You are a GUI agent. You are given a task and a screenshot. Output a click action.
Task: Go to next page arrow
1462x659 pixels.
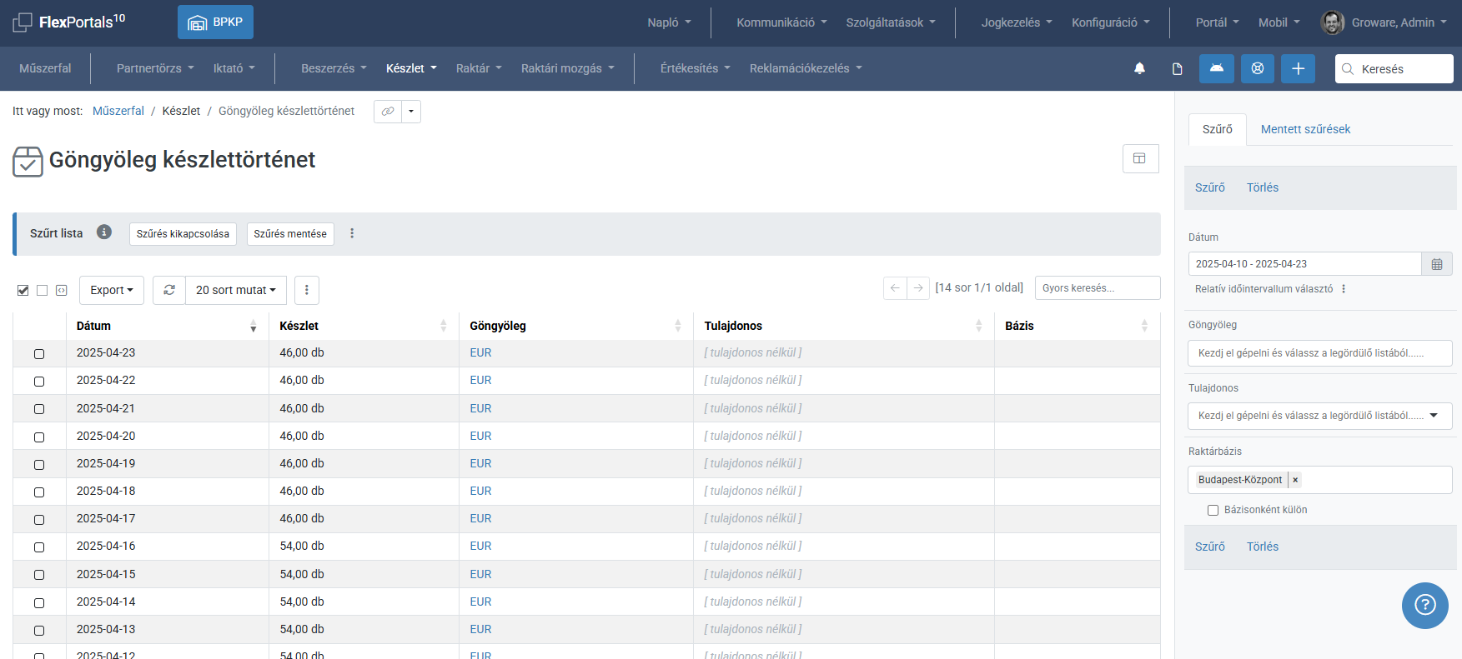tap(918, 287)
